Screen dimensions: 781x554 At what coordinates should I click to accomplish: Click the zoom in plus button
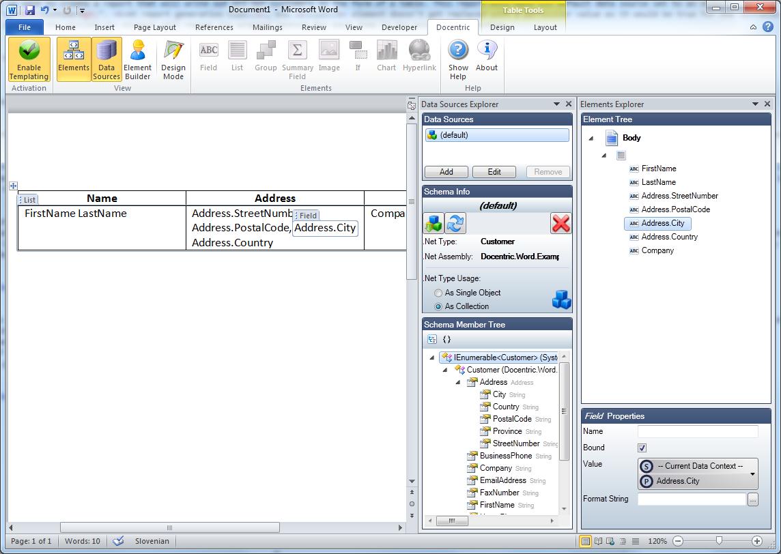click(x=757, y=541)
